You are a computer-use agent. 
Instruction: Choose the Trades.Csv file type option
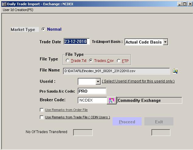(91, 61)
